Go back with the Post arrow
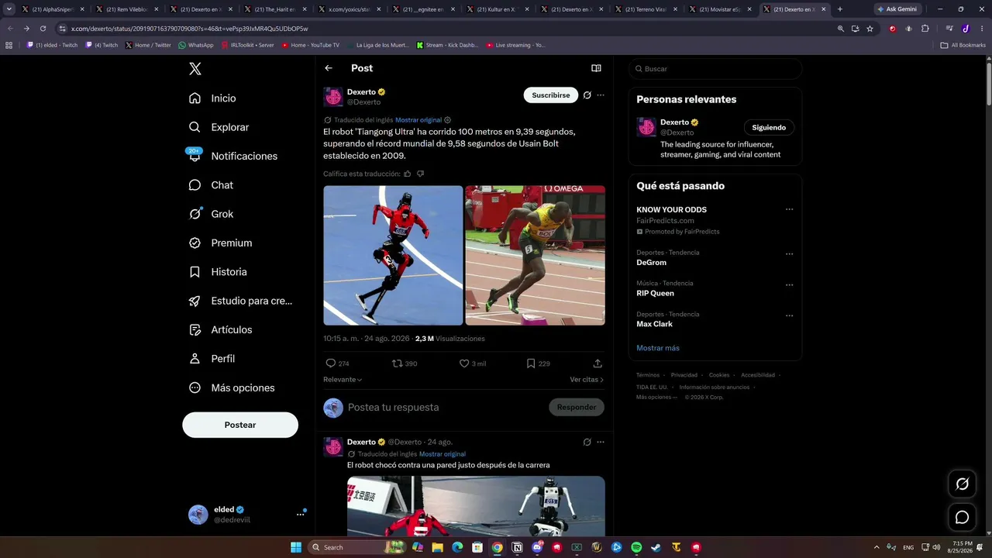Image resolution: width=992 pixels, height=558 pixels. pyautogui.click(x=329, y=68)
